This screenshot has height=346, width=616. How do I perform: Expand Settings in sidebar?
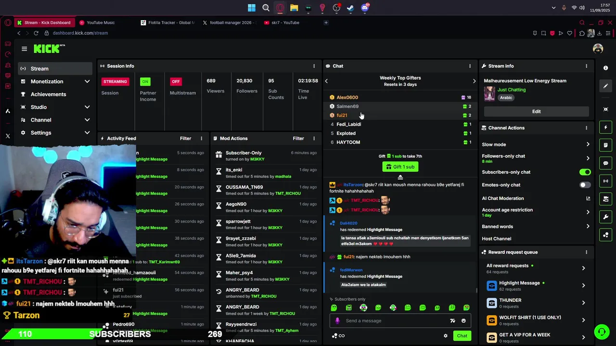click(x=87, y=133)
